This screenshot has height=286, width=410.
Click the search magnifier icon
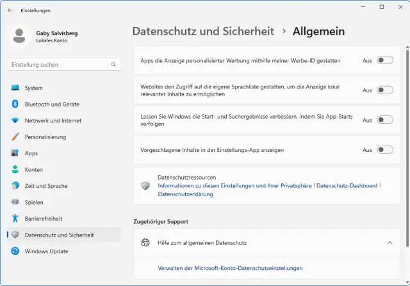[x=113, y=65]
